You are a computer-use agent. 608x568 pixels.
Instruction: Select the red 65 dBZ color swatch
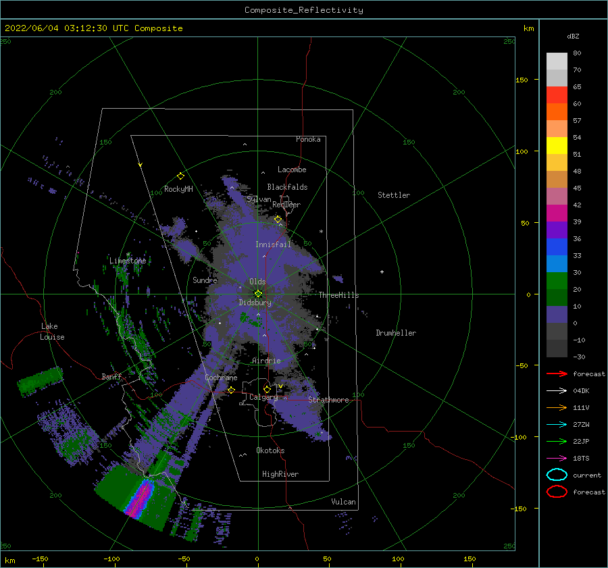(557, 95)
